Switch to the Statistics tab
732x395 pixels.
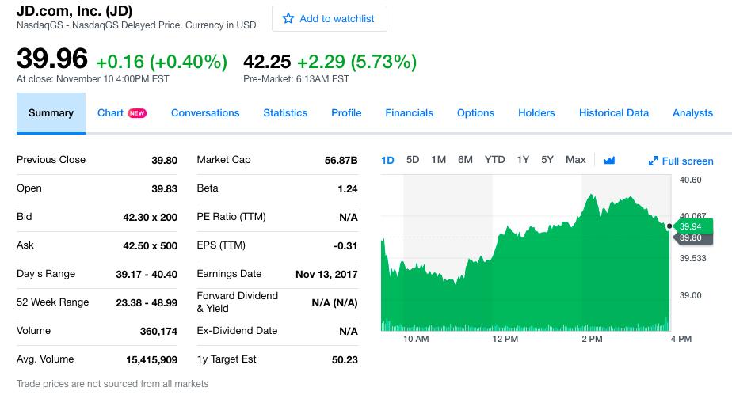tap(285, 113)
